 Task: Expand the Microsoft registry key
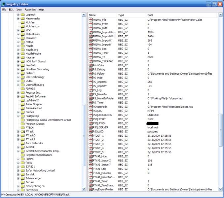[18, 38]
